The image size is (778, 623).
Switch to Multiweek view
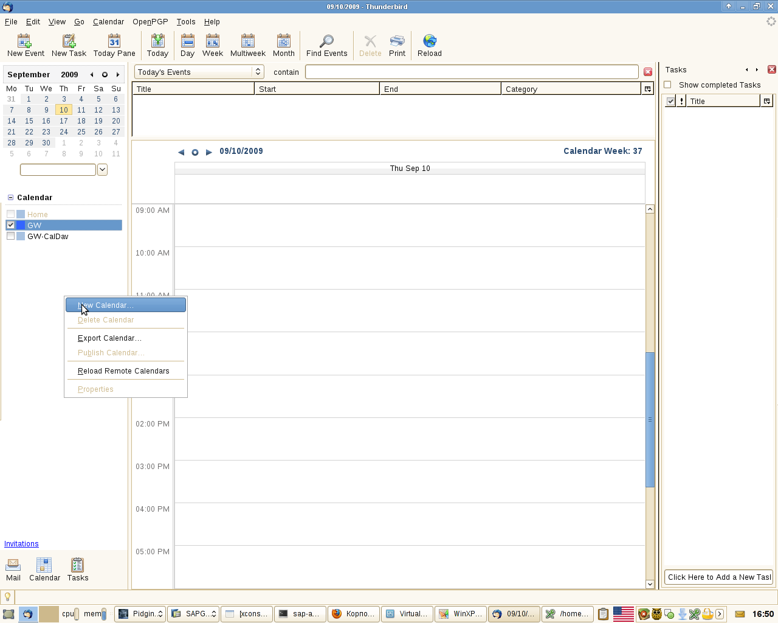click(248, 46)
